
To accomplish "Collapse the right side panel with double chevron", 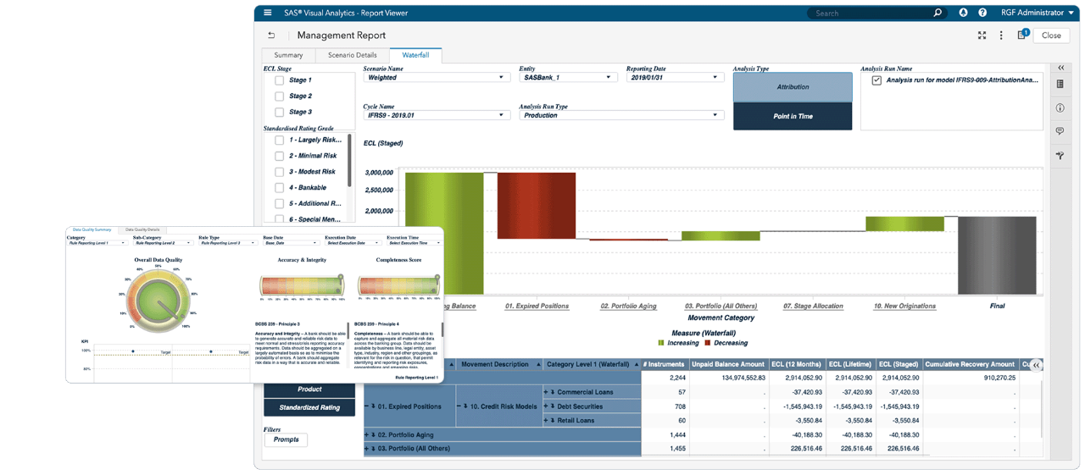I will tap(1061, 68).
